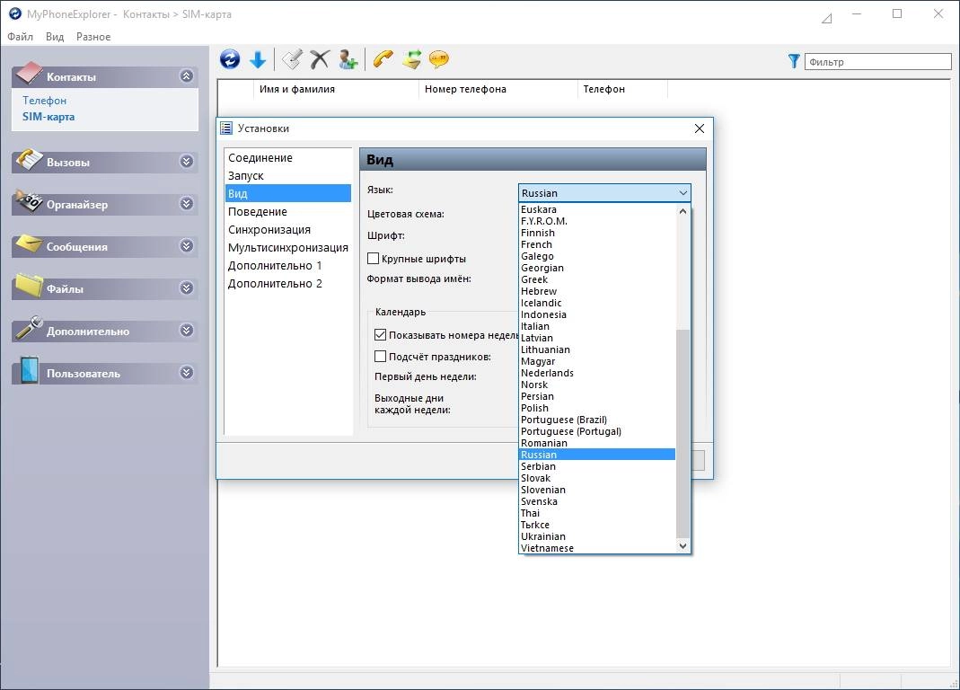
Task: Enable the Крупные шрифты checkbox
Action: click(373, 258)
